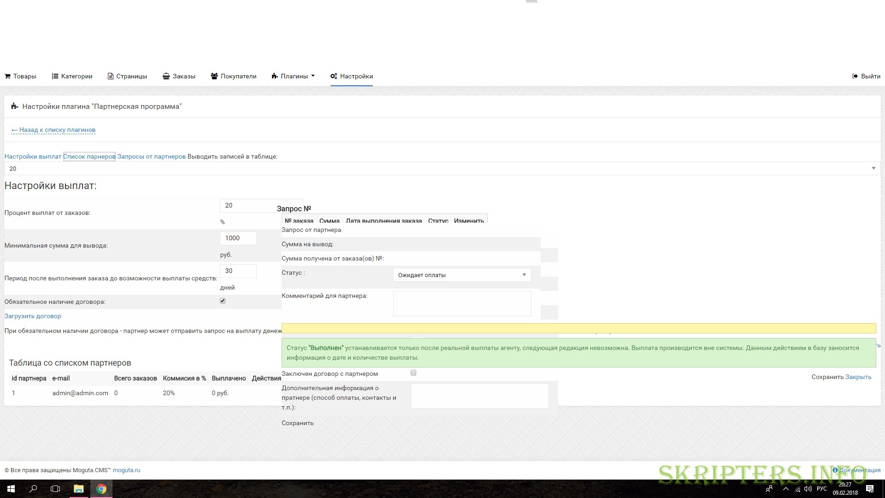Open the Покупатели section
The image size is (885, 498).
point(234,76)
